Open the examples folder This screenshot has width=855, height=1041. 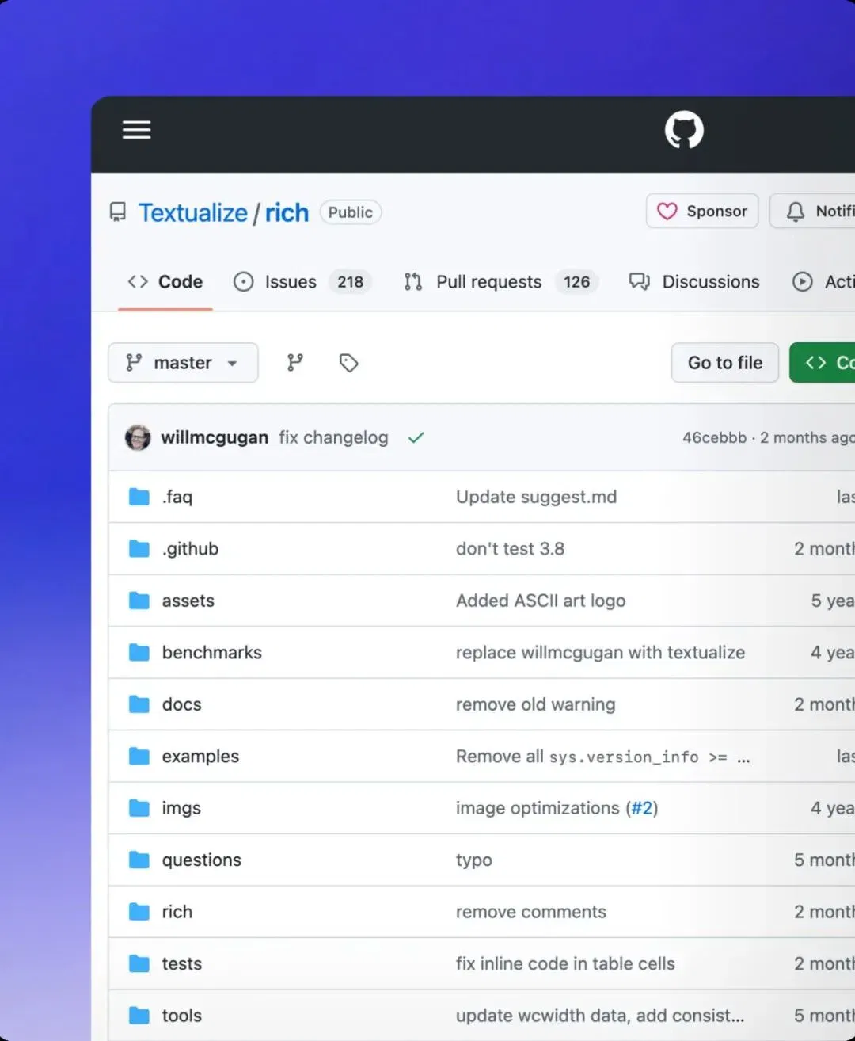pyautogui.click(x=200, y=757)
